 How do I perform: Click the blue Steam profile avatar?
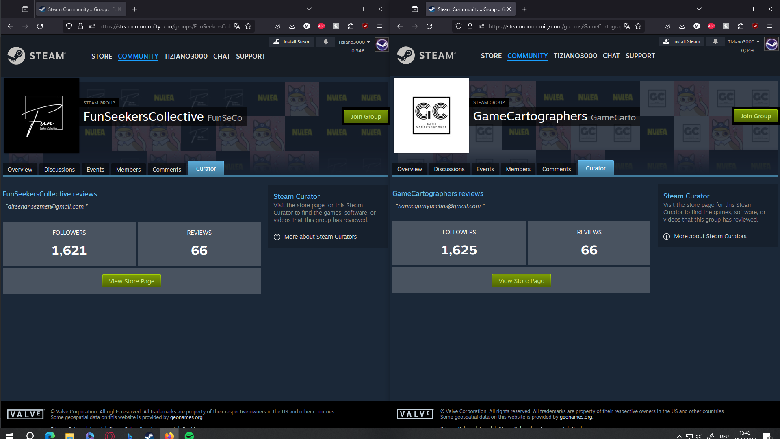381,44
